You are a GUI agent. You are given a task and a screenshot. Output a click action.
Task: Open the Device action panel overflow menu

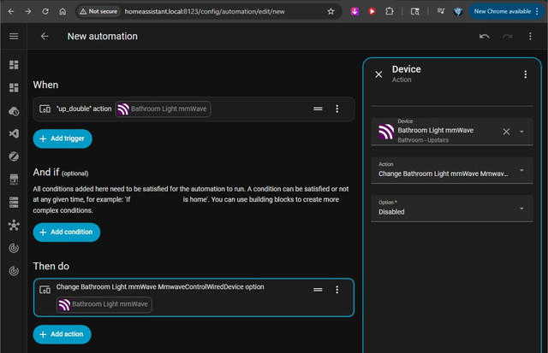(x=525, y=74)
